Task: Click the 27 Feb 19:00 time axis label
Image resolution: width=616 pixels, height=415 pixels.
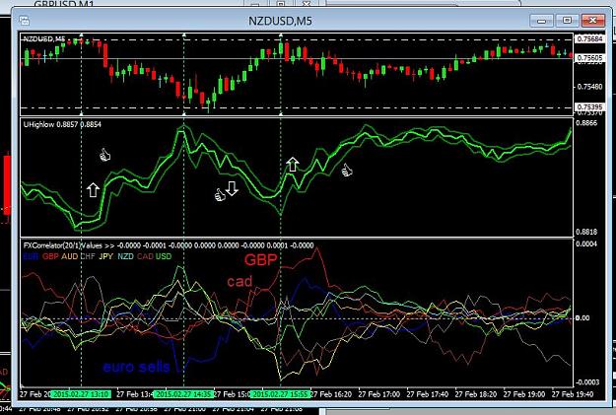Action: (524, 393)
